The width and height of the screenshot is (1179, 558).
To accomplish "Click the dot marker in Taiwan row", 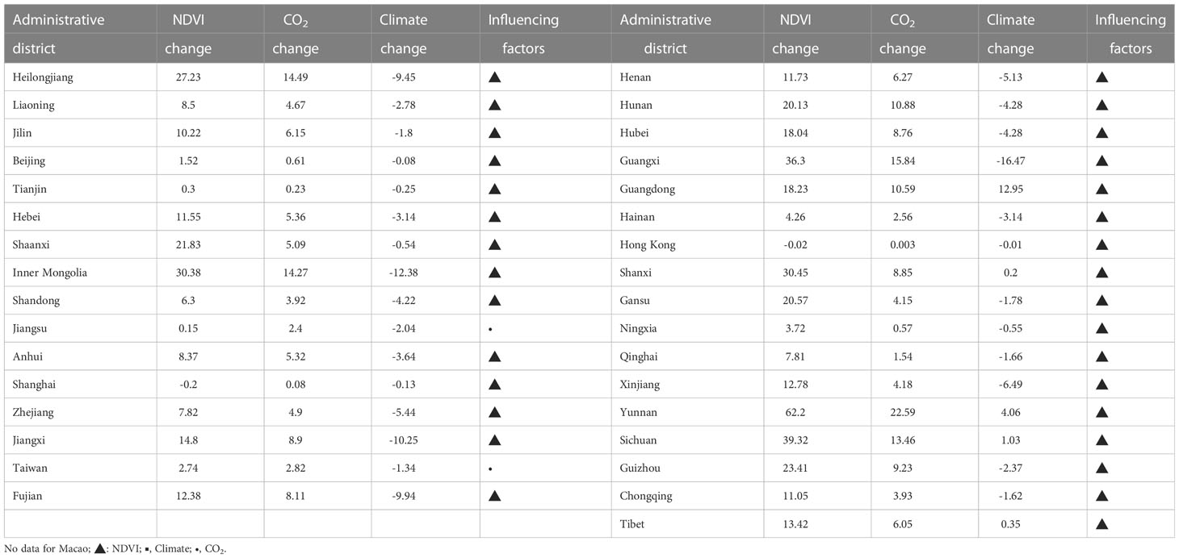I will coord(491,468).
